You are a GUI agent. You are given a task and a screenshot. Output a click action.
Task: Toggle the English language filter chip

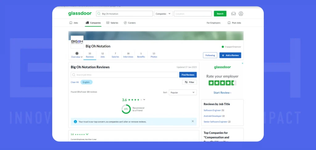pyautogui.click(x=86, y=82)
